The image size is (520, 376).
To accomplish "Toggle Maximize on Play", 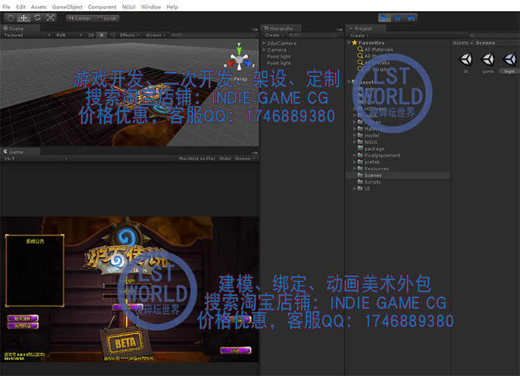I will point(197,159).
